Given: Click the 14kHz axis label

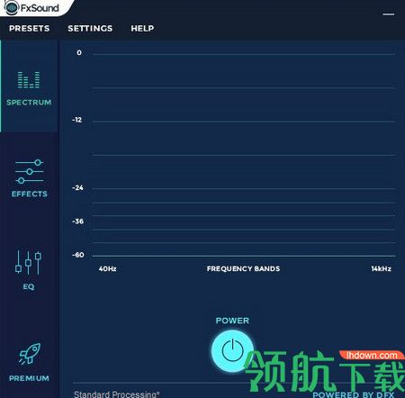Looking at the screenshot, I should pyautogui.click(x=381, y=268).
